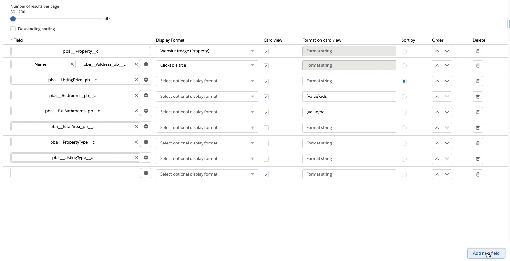Move pba__Bedrooms_pb__c row down
The height and width of the screenshot is (261, 510).
(x=447, y=97)
